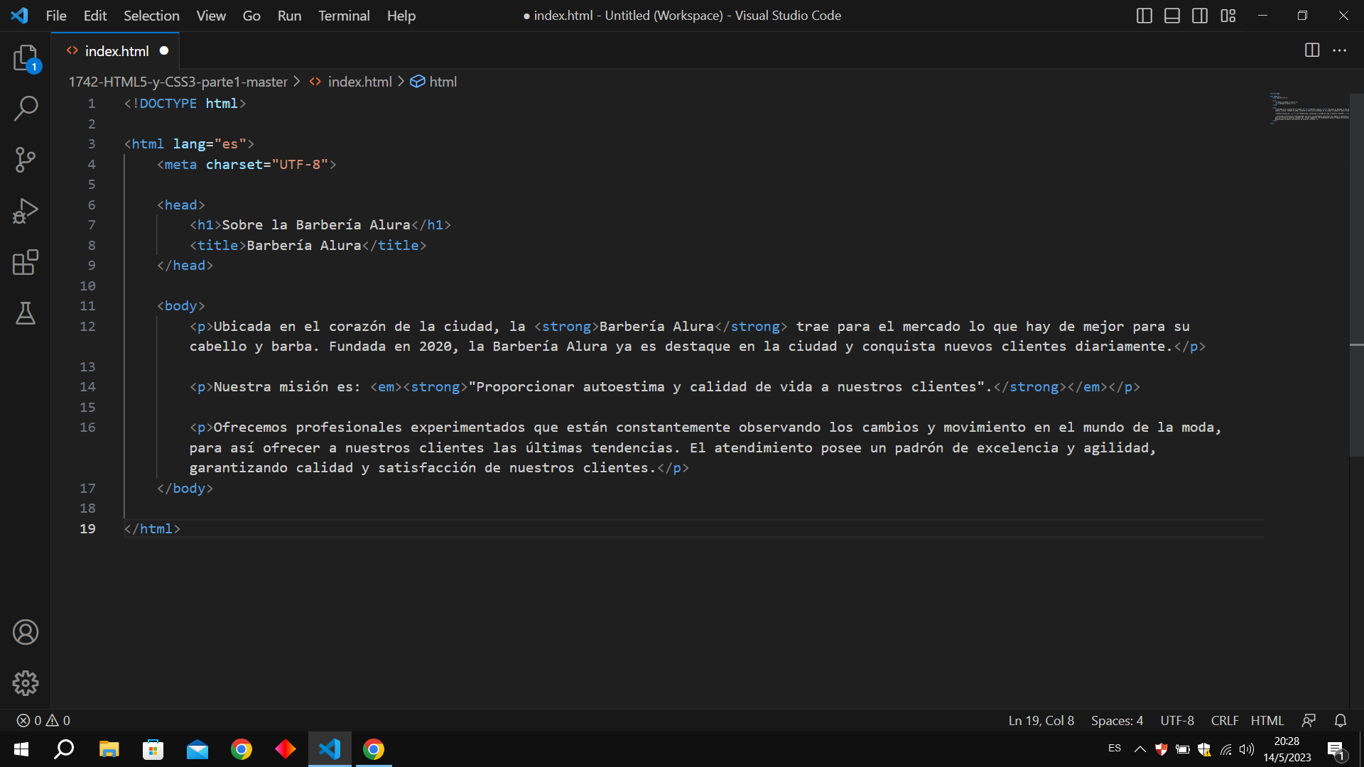
Task: Show errors and warnings problems panel
Action: (x=43, y=720)
